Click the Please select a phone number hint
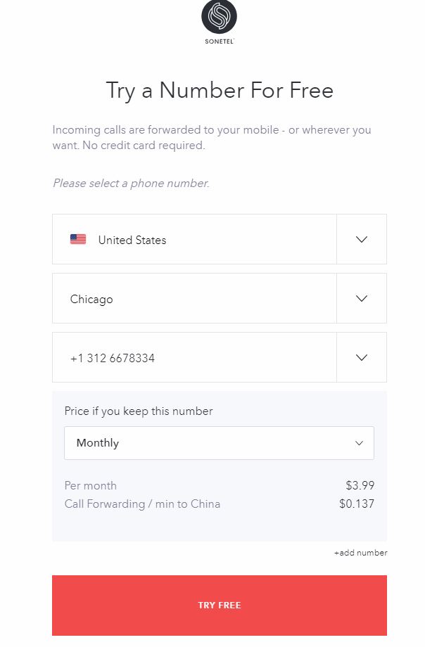The height and width of the screenshot is (647, 425). [131, 184]
